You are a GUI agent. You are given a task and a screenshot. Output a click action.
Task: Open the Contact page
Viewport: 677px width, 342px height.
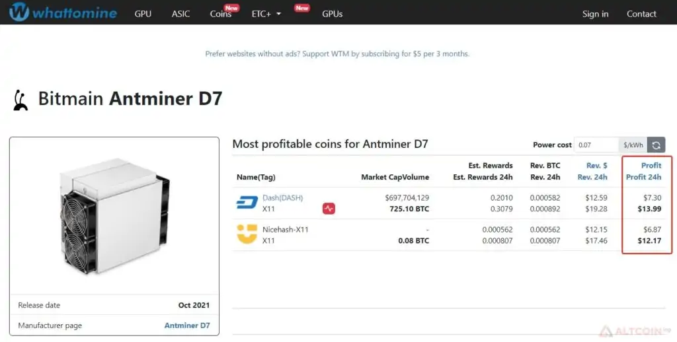(641, 14)
